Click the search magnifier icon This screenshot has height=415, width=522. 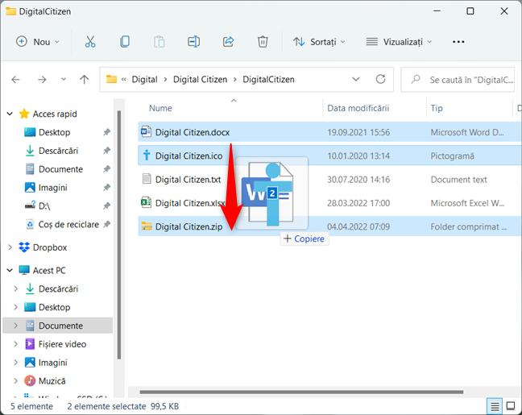tap(416, 79)
